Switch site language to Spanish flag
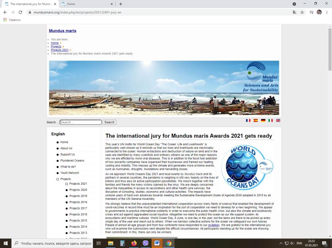This screenshot has height=248, width=332. 255,120
